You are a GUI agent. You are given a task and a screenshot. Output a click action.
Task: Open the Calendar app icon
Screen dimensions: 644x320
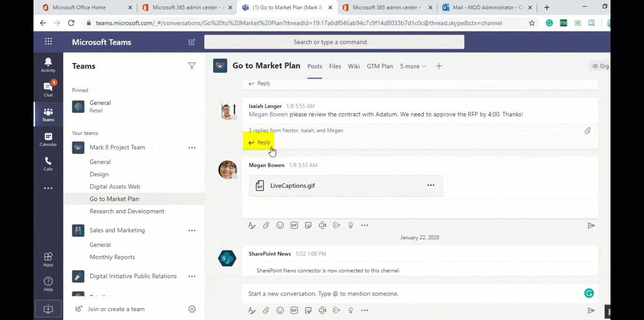pyautogui.click(x=48, y=139)
